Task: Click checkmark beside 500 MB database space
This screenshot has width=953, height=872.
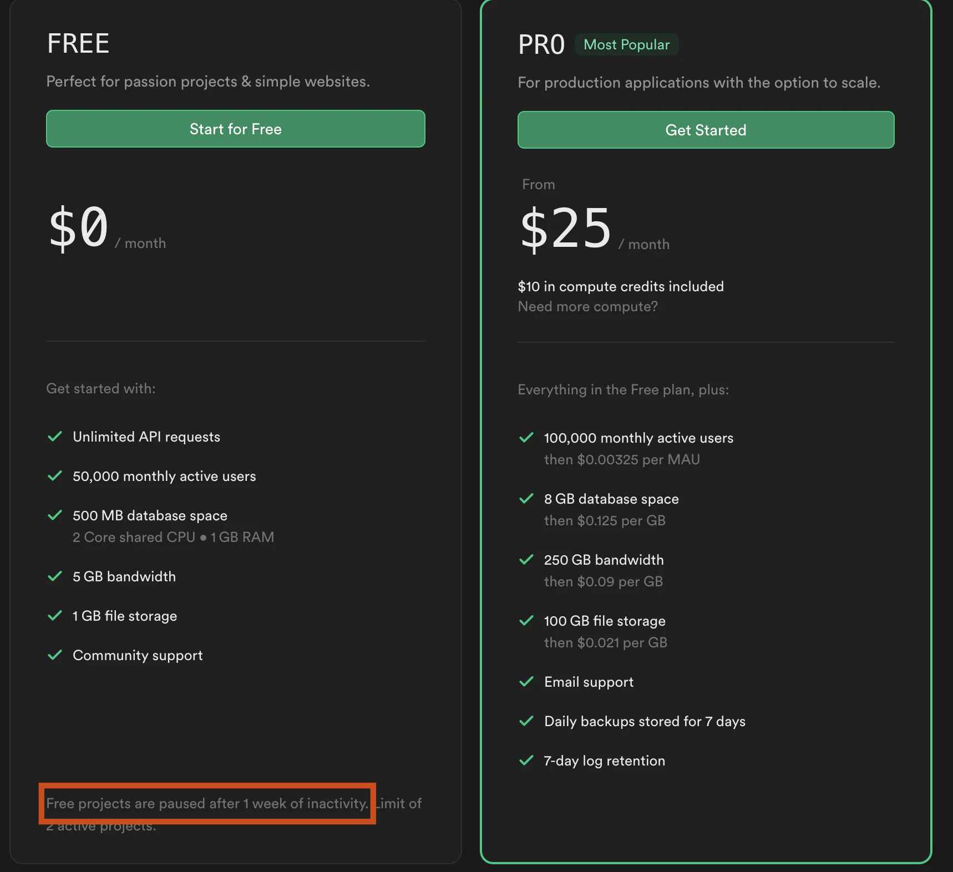Action: (55, 515)
